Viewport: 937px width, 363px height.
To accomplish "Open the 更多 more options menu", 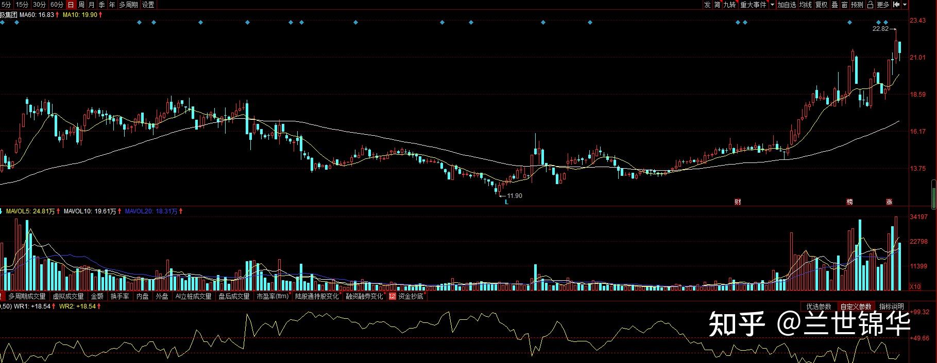I will (x=883, y=5).
